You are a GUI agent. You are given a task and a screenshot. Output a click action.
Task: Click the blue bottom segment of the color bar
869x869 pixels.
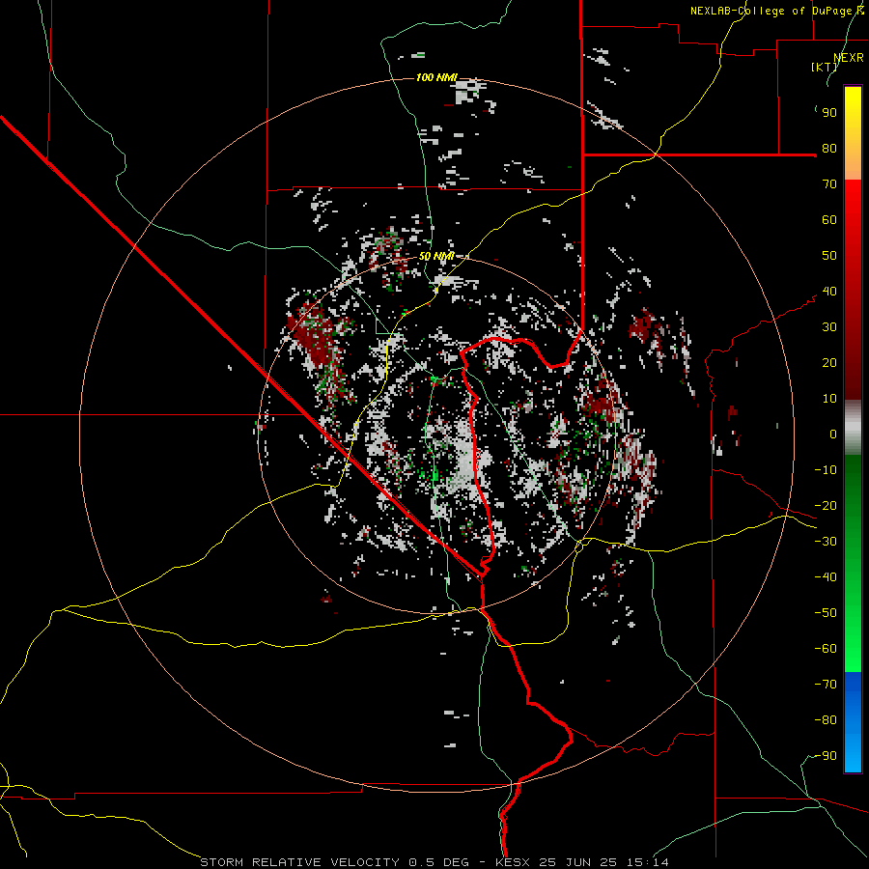(x=853, y=722)
